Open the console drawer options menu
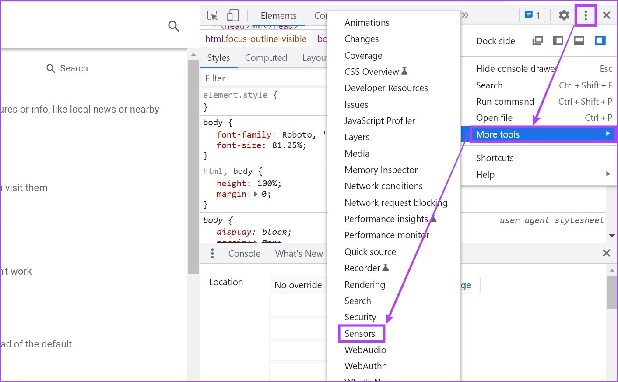This screenshot has width=618, height=382. pos(212,253)
